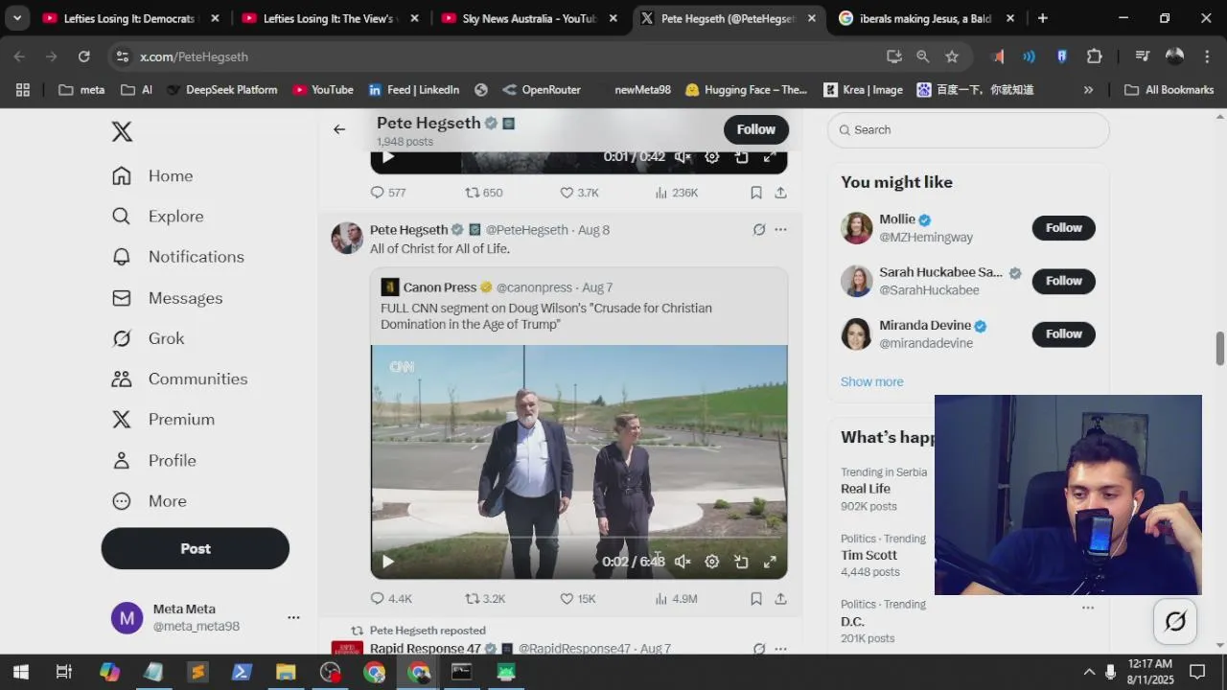Open Windows Start menu
The height and width of the screenshot is (690, 1227).
[20, 672]
